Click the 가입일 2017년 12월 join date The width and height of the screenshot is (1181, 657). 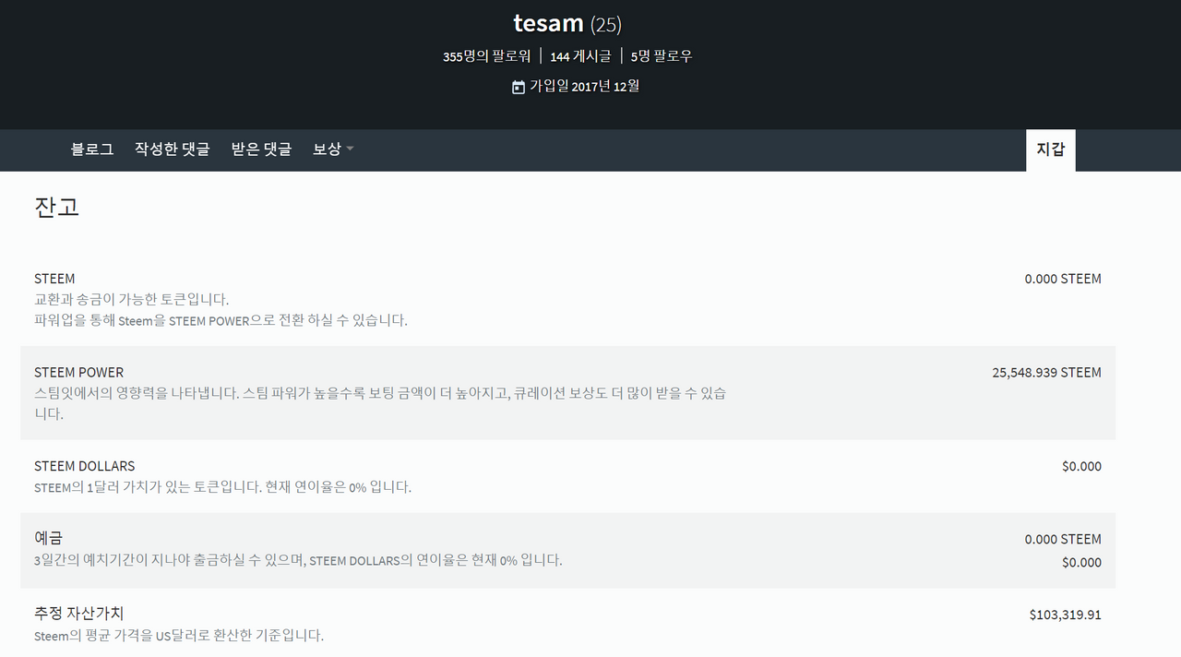click(584, 87)
